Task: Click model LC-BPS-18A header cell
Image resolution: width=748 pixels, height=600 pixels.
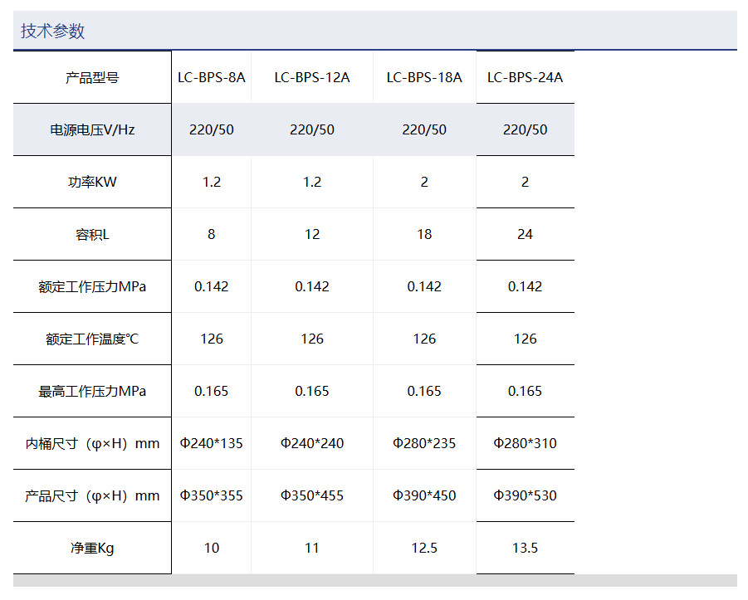Action: tap(424, 77)
